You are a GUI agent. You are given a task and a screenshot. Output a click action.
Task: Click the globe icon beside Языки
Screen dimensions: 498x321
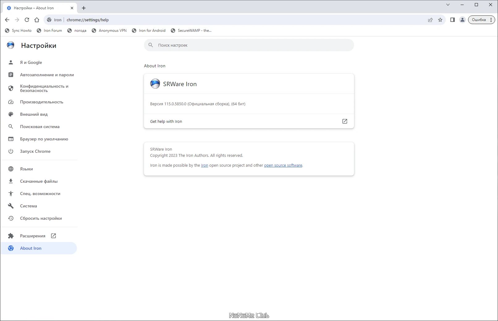[11, 169]
